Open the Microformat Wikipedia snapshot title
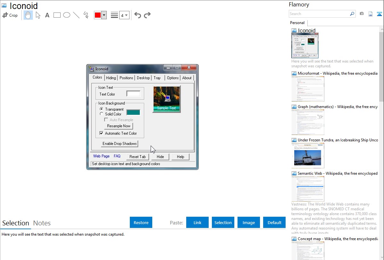The image size is (384, 260). [338, 73]
